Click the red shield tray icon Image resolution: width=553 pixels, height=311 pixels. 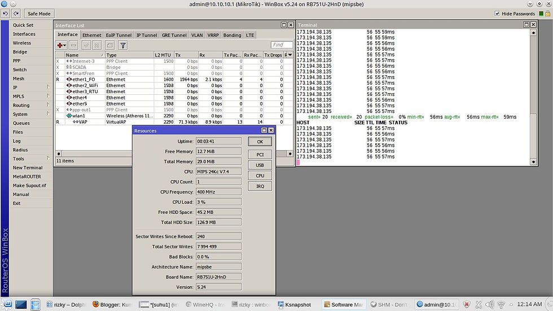point(467,305)
